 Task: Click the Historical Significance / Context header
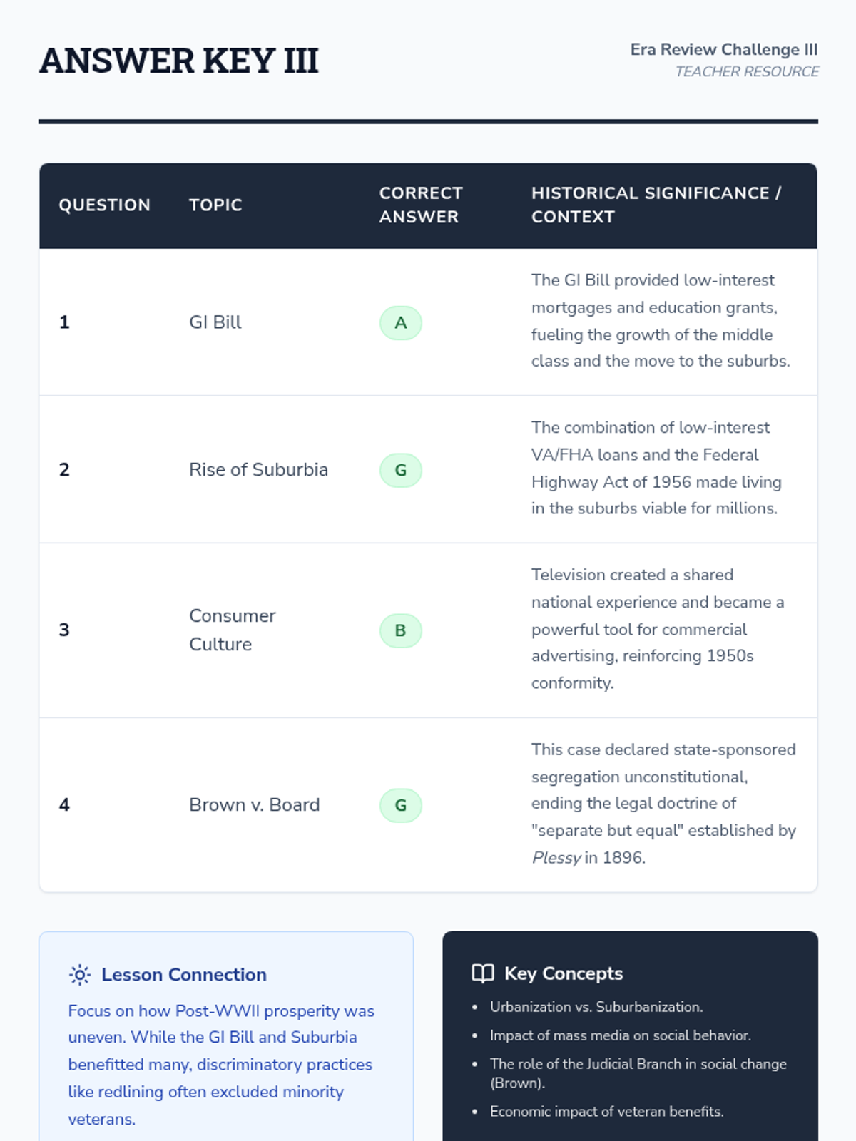656,205
